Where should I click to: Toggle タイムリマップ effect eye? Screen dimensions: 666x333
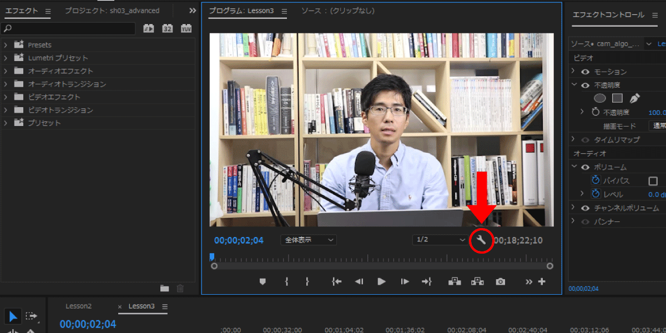pyautogui.click(x=585, y=140)
